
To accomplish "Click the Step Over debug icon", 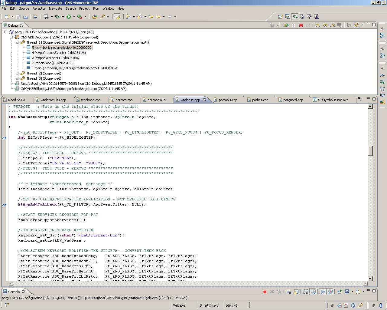I will click(x=325, y=25).
